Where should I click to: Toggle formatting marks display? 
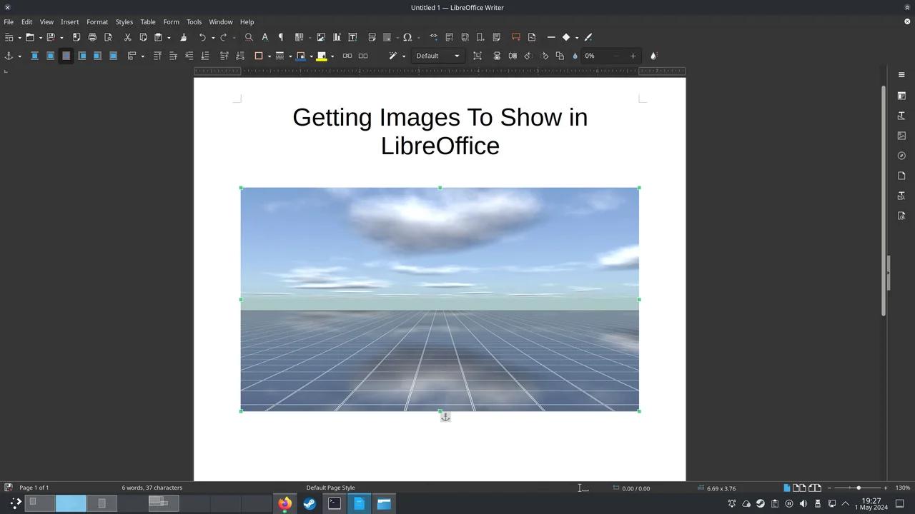(x=280, y=37)
